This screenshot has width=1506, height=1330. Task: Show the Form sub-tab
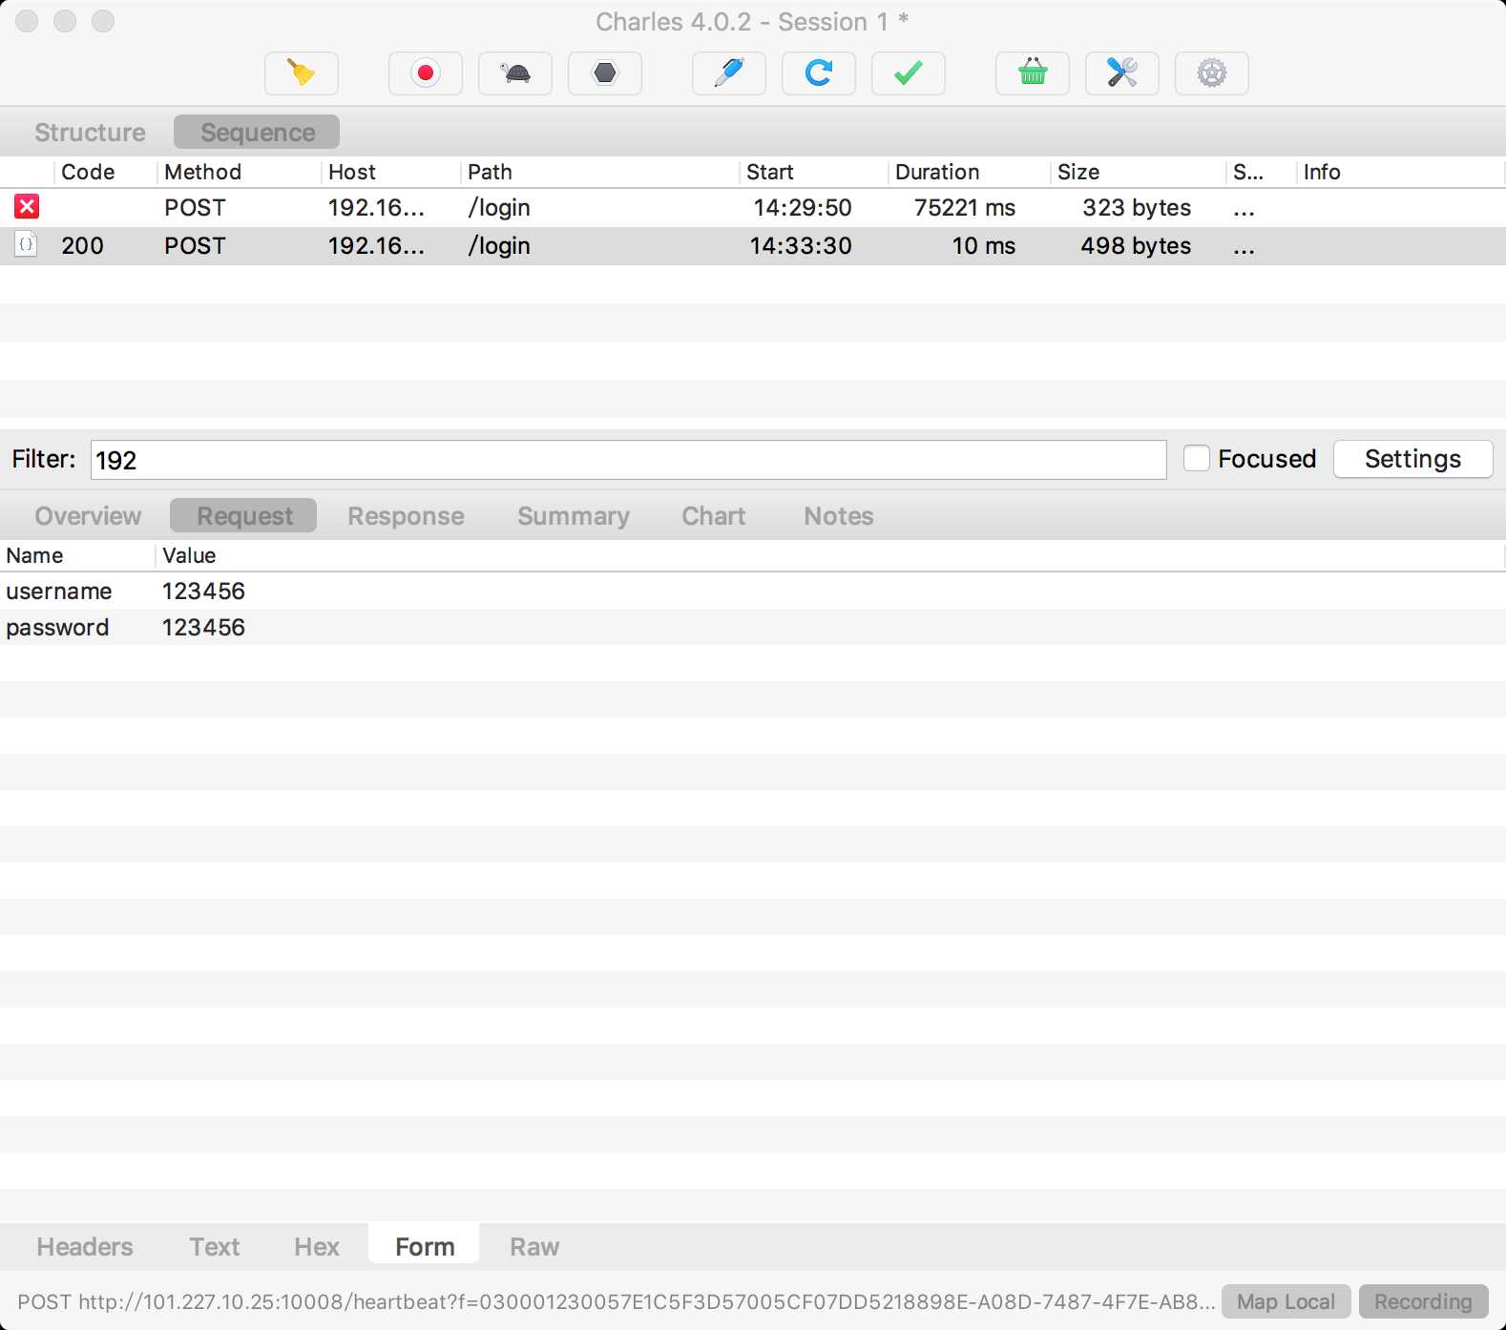424,1246
